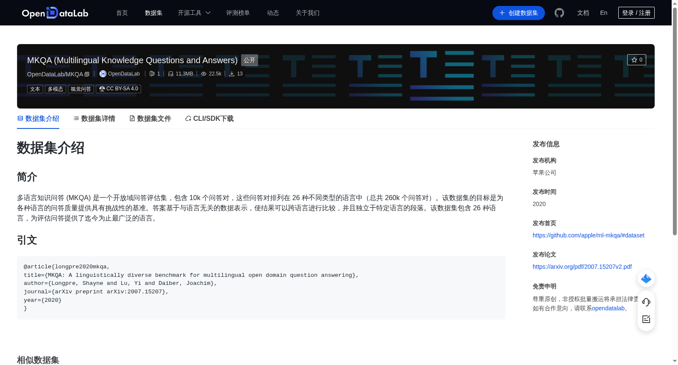Click the 相似数据集 heading
Screen dimensions: 678x365
(38, 360)
